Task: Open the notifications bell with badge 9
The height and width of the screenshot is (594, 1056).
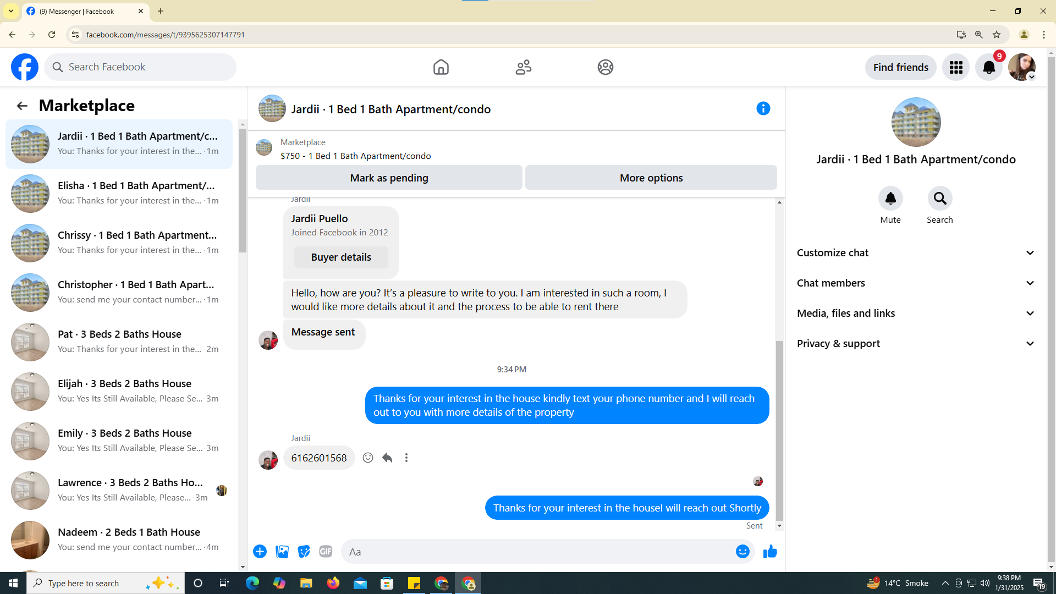Action: [x=989, y=67]
